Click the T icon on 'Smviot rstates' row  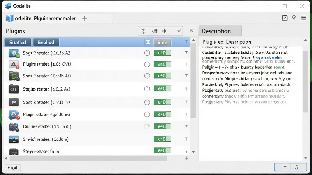(186, 139)
